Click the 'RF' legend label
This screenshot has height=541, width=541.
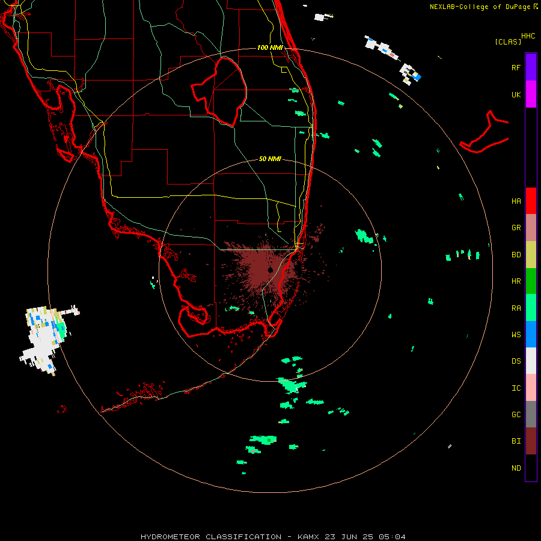click(x=516, y=67)
